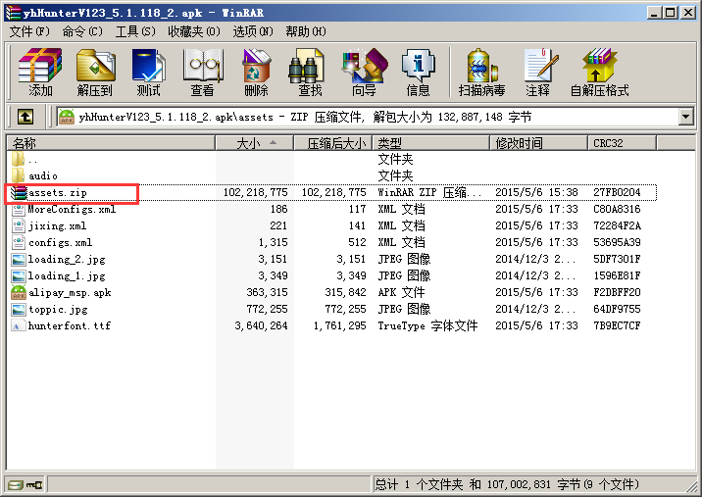Screen dimensions: 702x497
Task: Click the assets.zip file icon
Action: point(19,192)
